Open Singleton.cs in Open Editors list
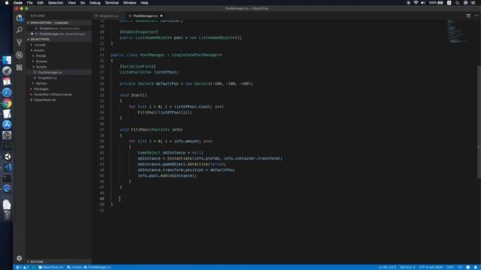Viewport: 481px width, 270px height. 59,28
